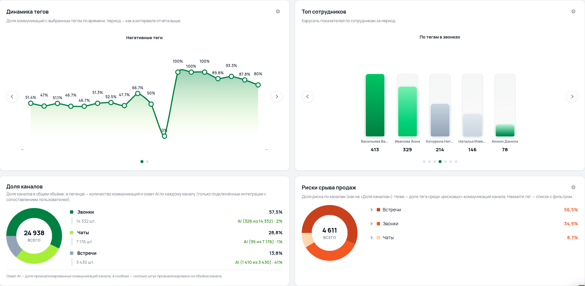Screen dimensions: 585x286
Task: Select first pagination dot under Топ сотрудников
Action: [x=424, y=162]
